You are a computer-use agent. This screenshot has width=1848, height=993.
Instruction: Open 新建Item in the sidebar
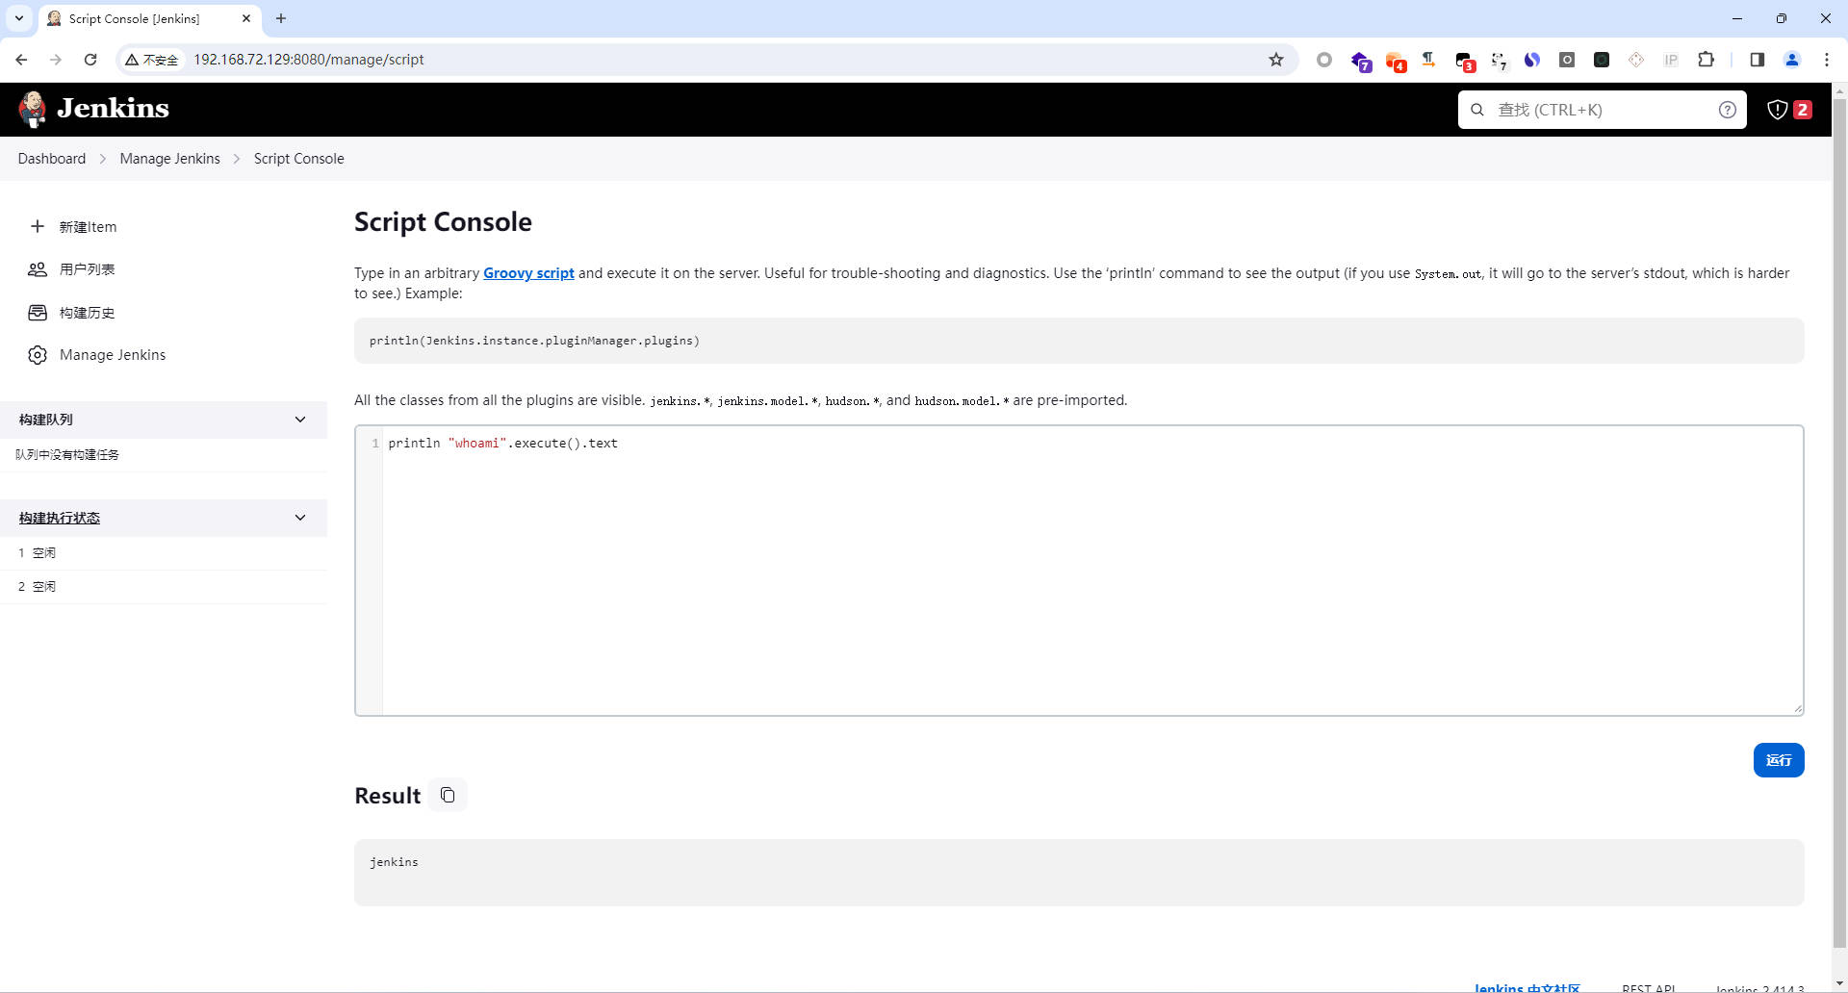click(x=88, y=226)
